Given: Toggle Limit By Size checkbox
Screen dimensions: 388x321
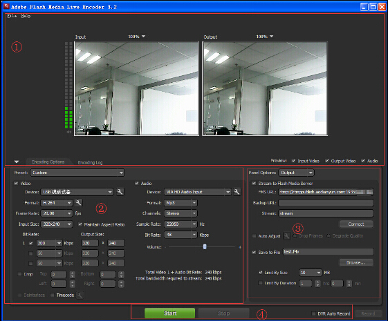Looking at the screenshot, I should pyautogui.click(x=260, y=273).
